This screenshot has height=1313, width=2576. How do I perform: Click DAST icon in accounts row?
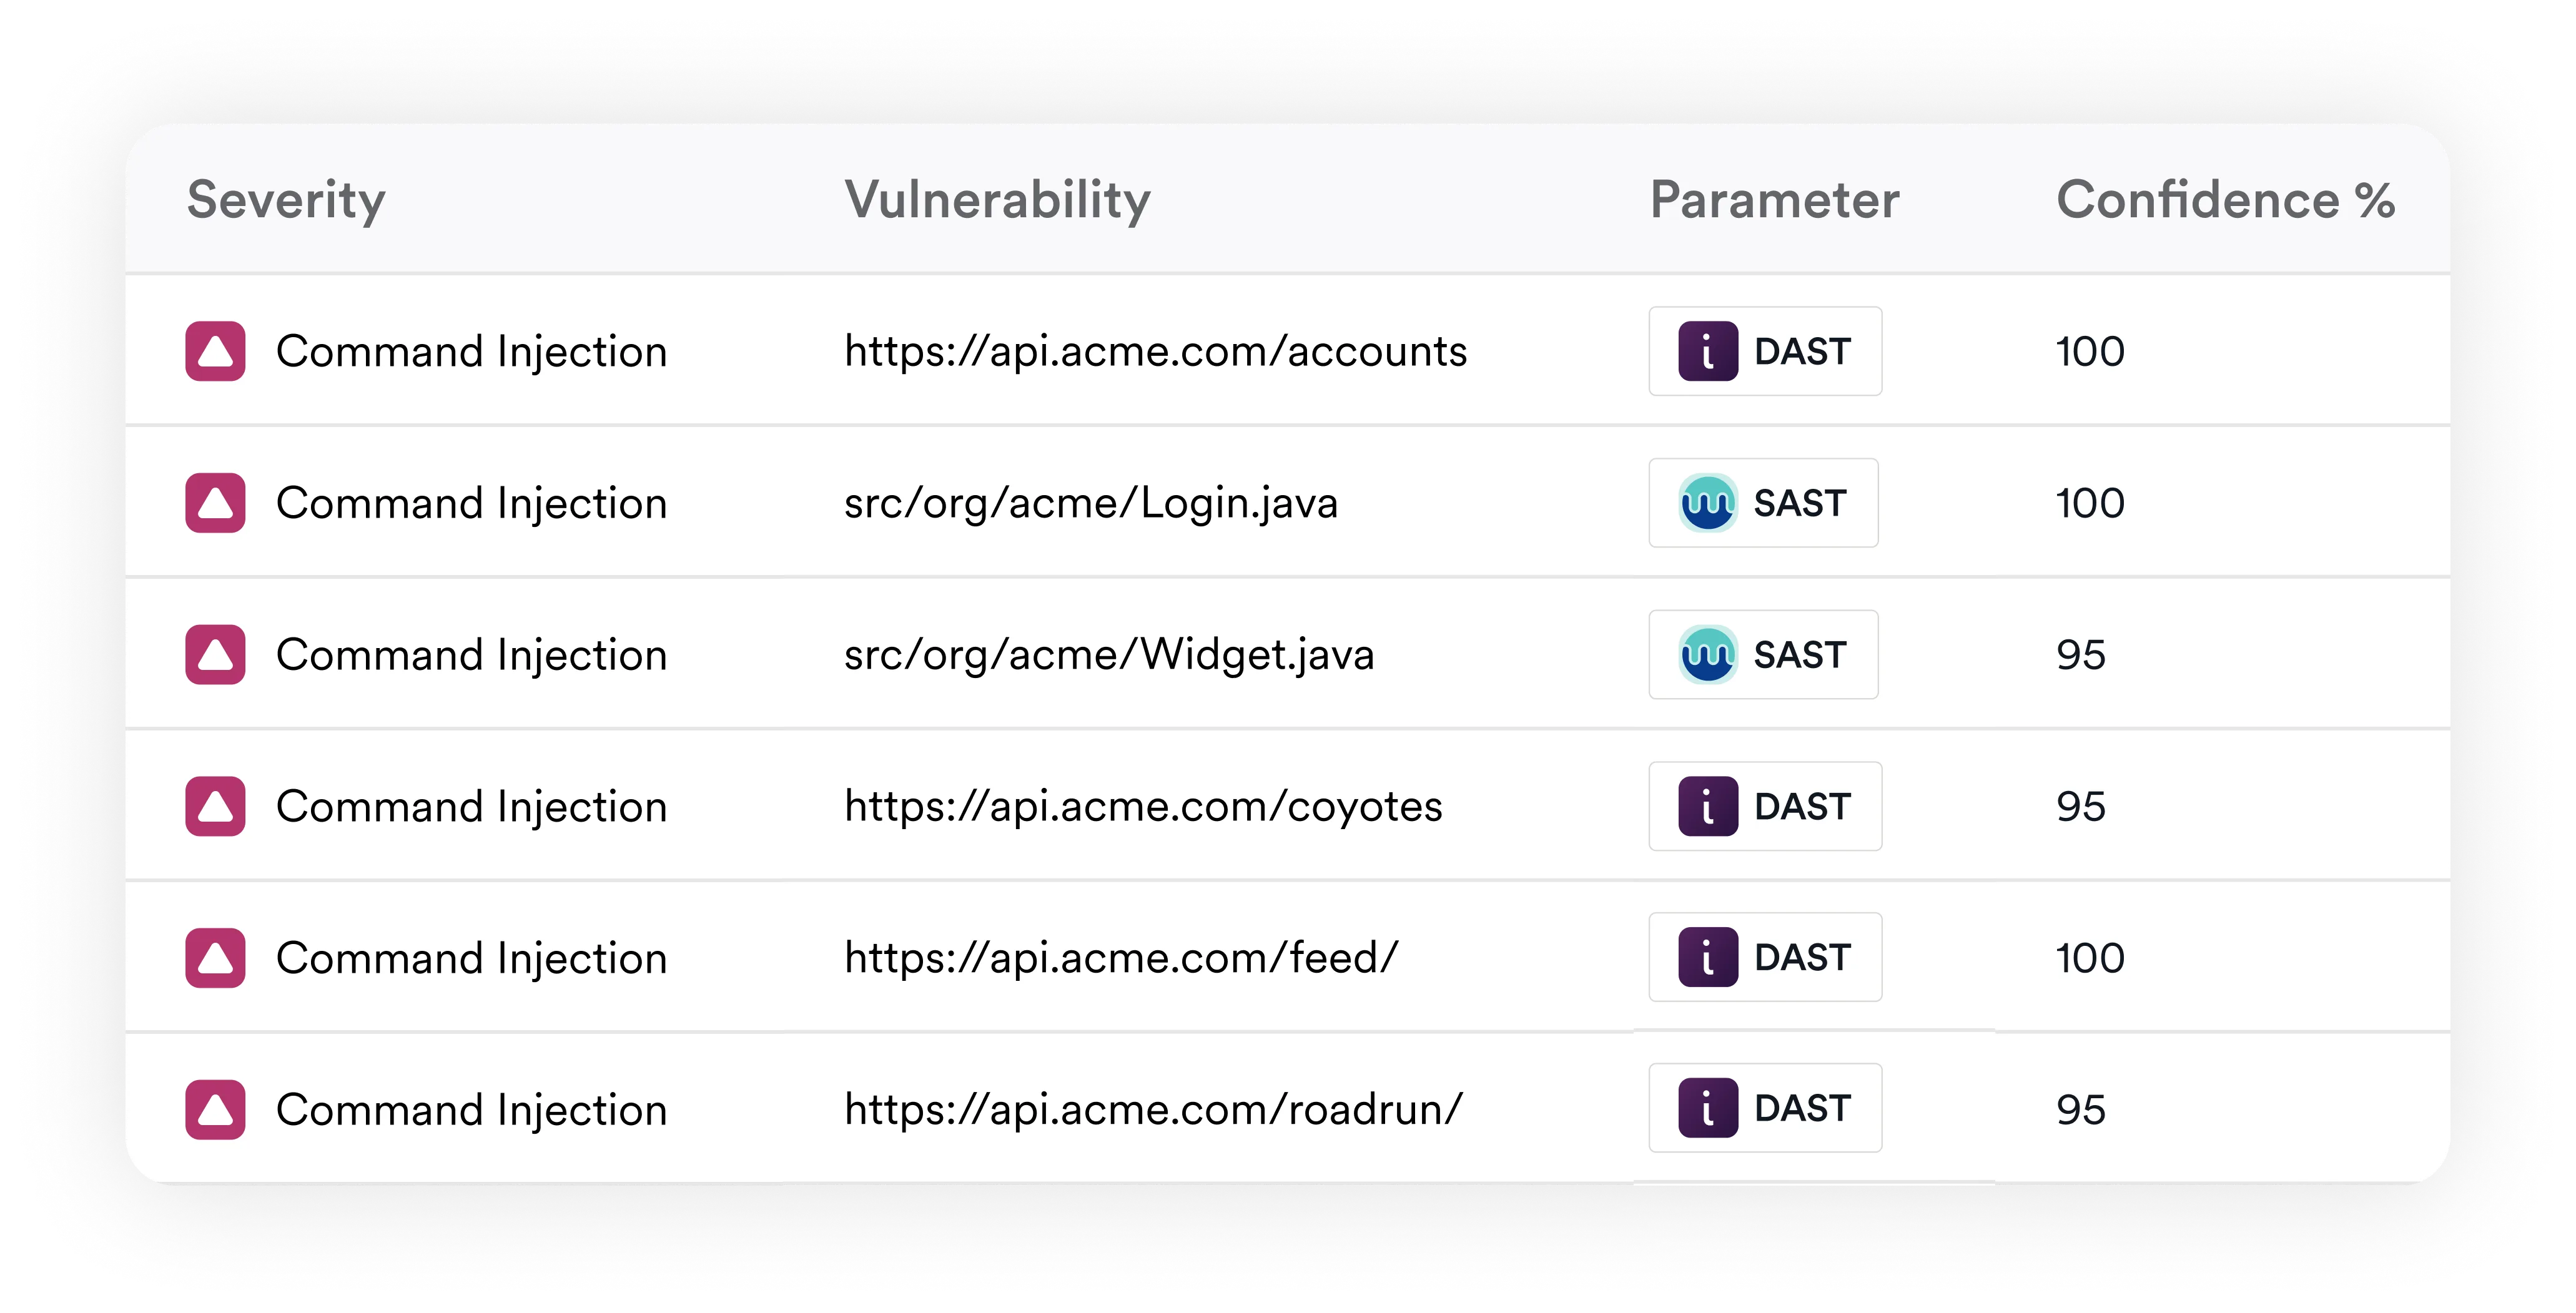click(1707, 351)
